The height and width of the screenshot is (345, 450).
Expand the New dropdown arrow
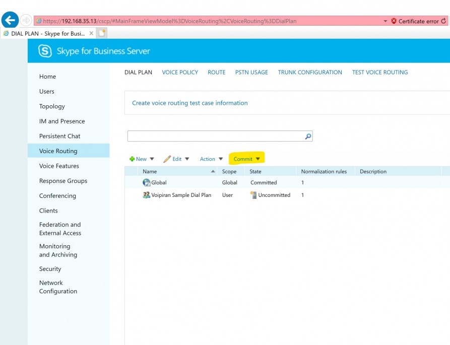click(x=152, y=159)
